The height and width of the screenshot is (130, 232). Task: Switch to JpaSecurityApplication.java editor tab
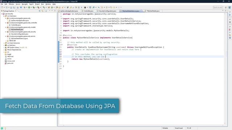(x=69, y=11)
